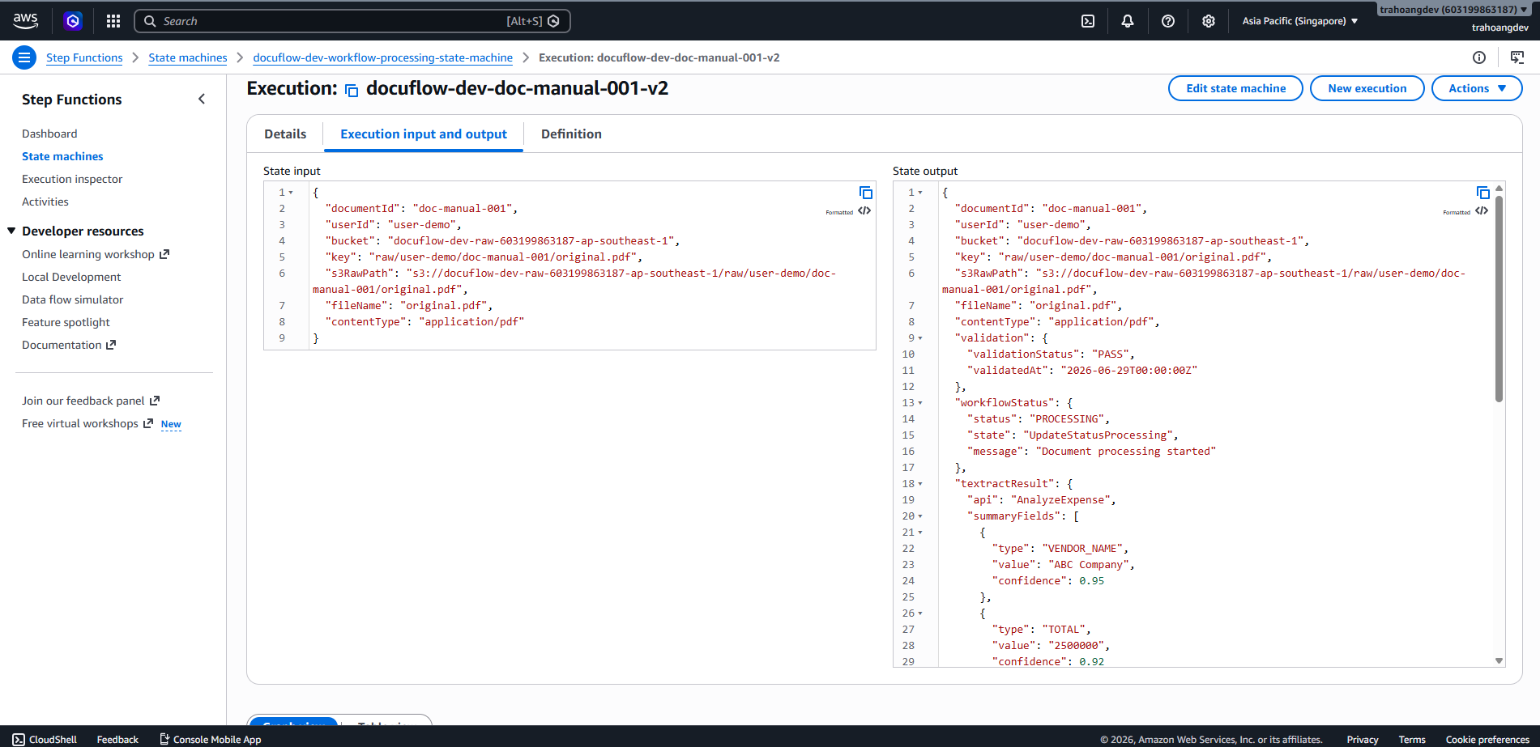The image size is (1540, 747).
Task: Fold the object at line 21 in State output
Action: click(x=920, y=533)
